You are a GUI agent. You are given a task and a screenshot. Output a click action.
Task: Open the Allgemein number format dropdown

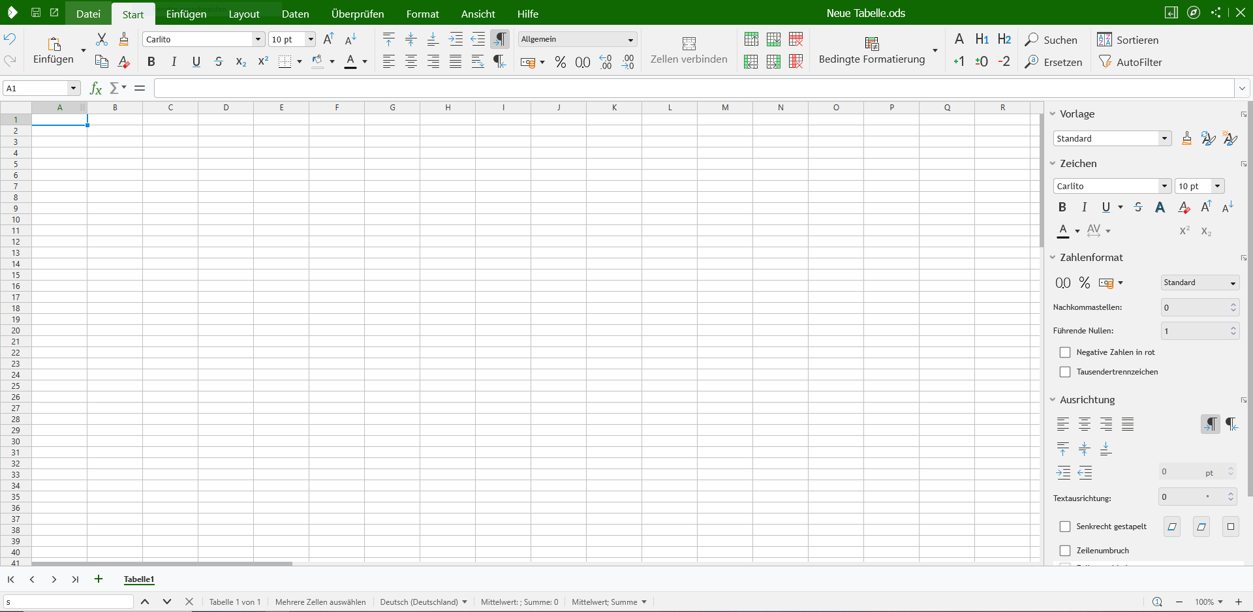click(x=630, y=40)
